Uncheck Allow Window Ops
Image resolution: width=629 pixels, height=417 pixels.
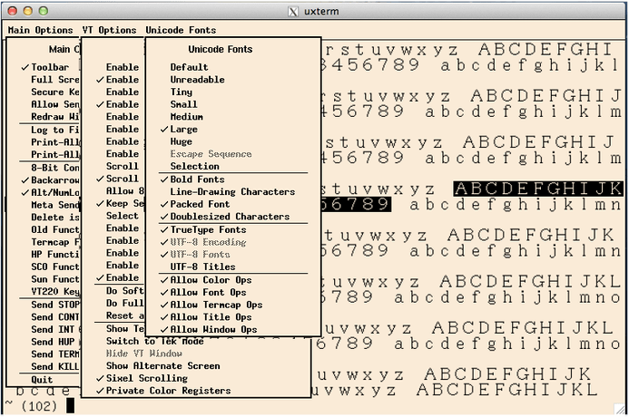tap(213, 329)
